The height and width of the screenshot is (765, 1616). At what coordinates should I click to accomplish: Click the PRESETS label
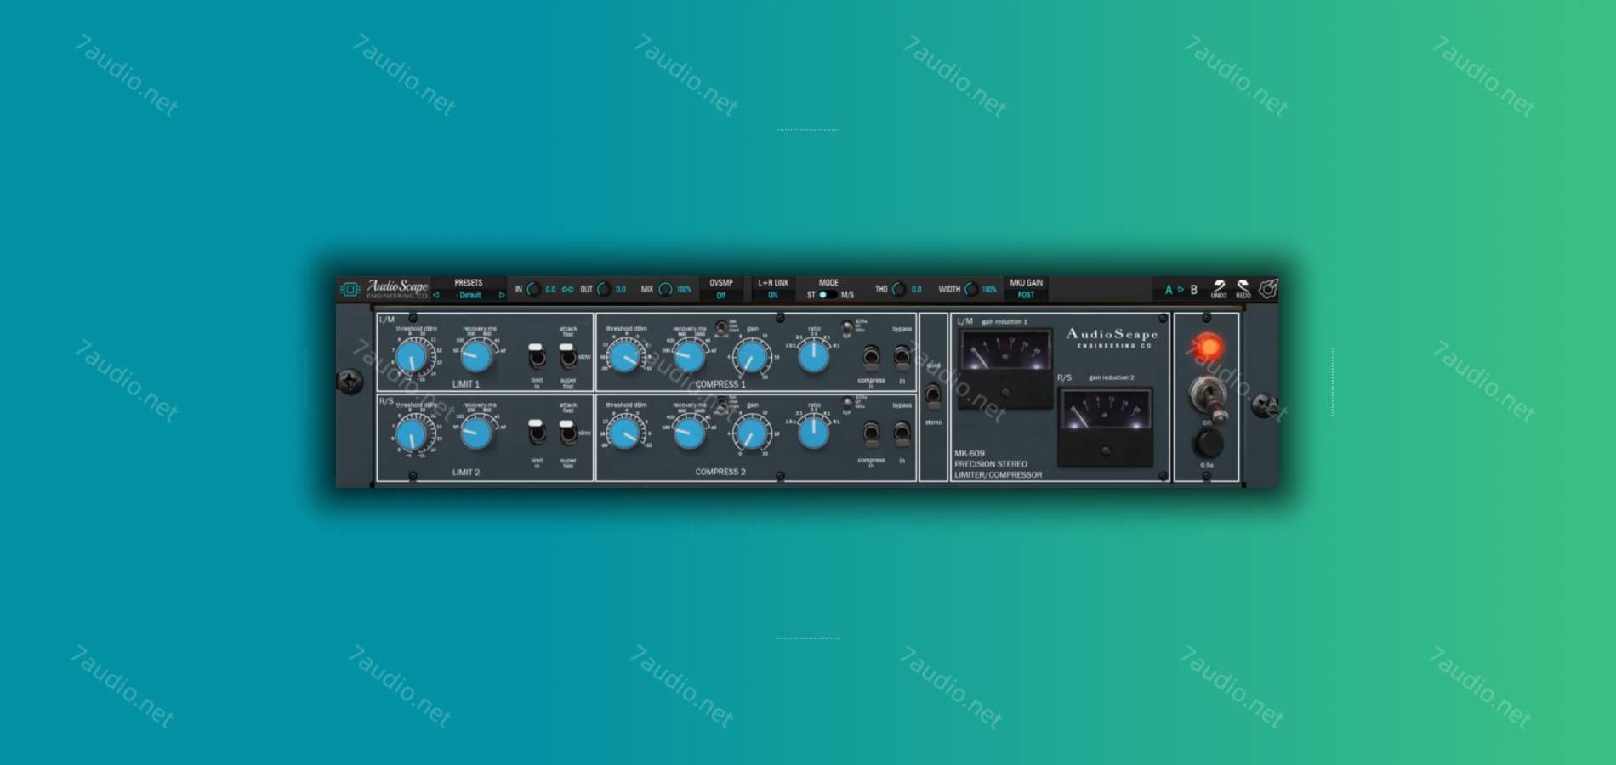[x=469, y=283]
